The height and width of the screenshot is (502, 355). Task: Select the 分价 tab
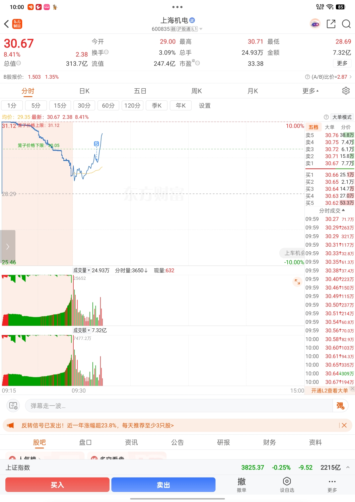click(x=346, y=127)
